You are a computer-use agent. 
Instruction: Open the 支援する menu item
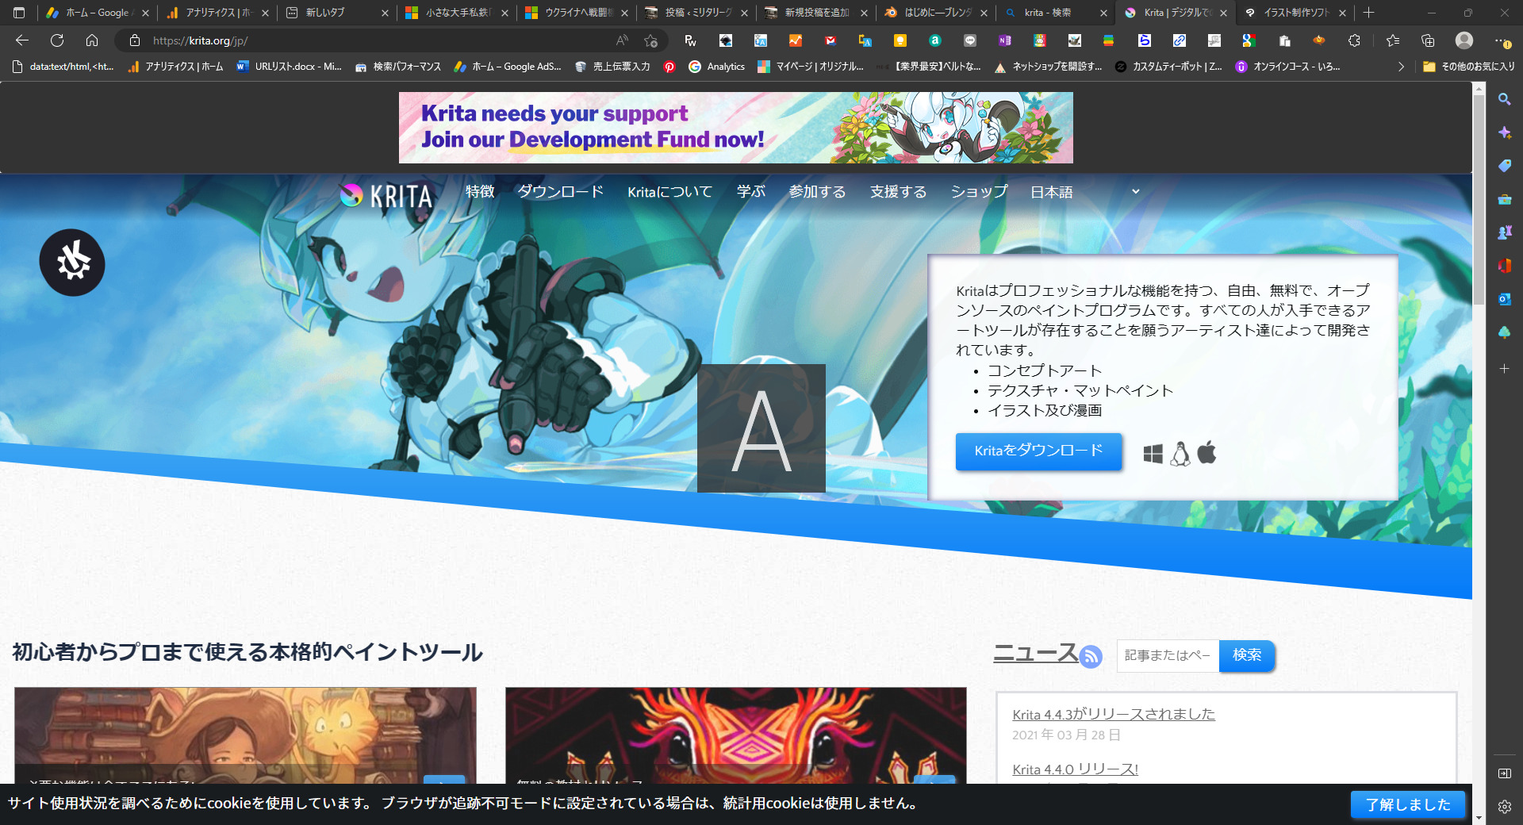click(898, 192)
